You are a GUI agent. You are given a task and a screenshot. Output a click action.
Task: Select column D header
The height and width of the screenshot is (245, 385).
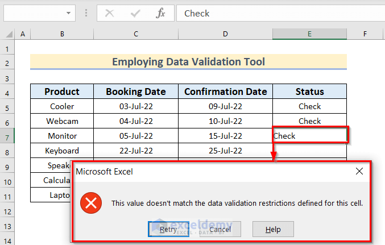(225, 34)
